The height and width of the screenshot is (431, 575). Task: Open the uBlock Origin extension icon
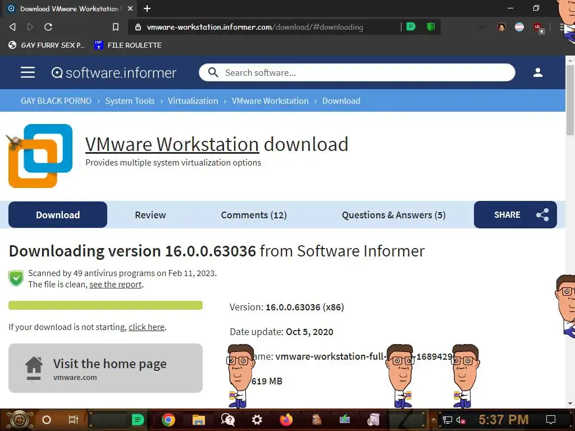coord(538,27)
